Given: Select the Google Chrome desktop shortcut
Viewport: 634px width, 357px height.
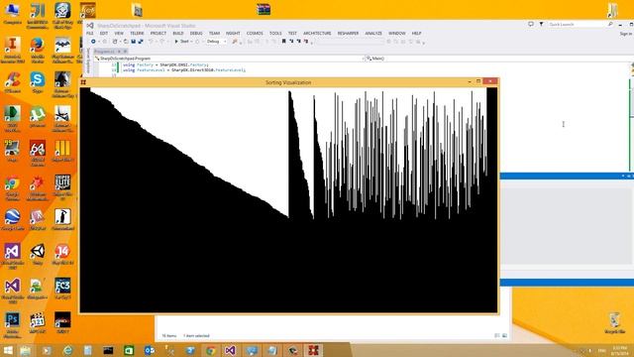Looking at the screenshot, I should pos(12,188).
